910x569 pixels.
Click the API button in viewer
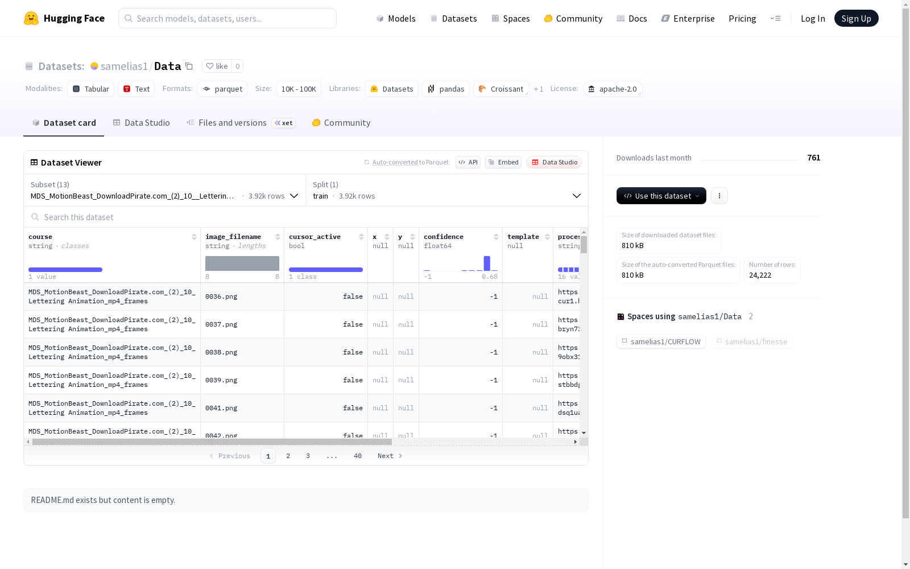[x=468, y=162]
